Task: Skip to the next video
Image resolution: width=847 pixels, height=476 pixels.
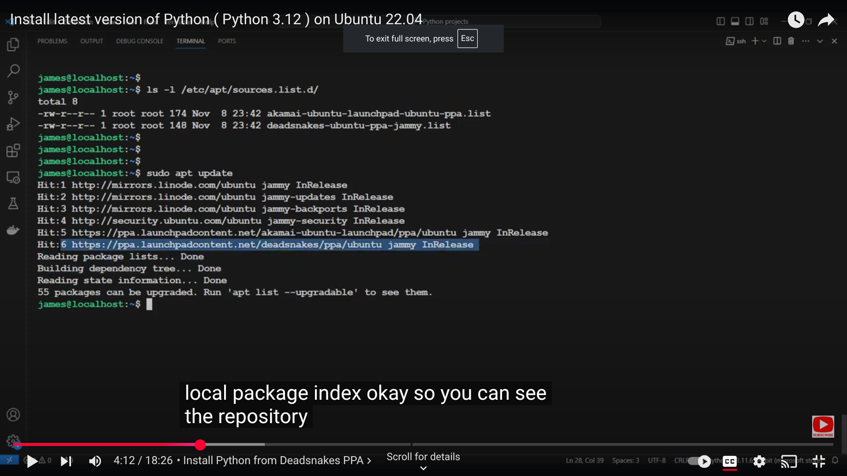Action: [x=66, y=461]
